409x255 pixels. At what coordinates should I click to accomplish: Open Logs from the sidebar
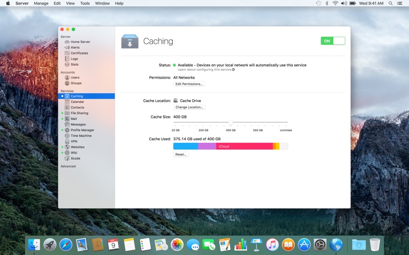coord(74,59)
